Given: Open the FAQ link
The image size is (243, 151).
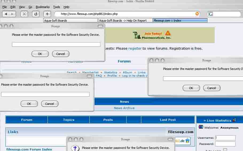Looking at the screenshot, I should coord(99,75).
